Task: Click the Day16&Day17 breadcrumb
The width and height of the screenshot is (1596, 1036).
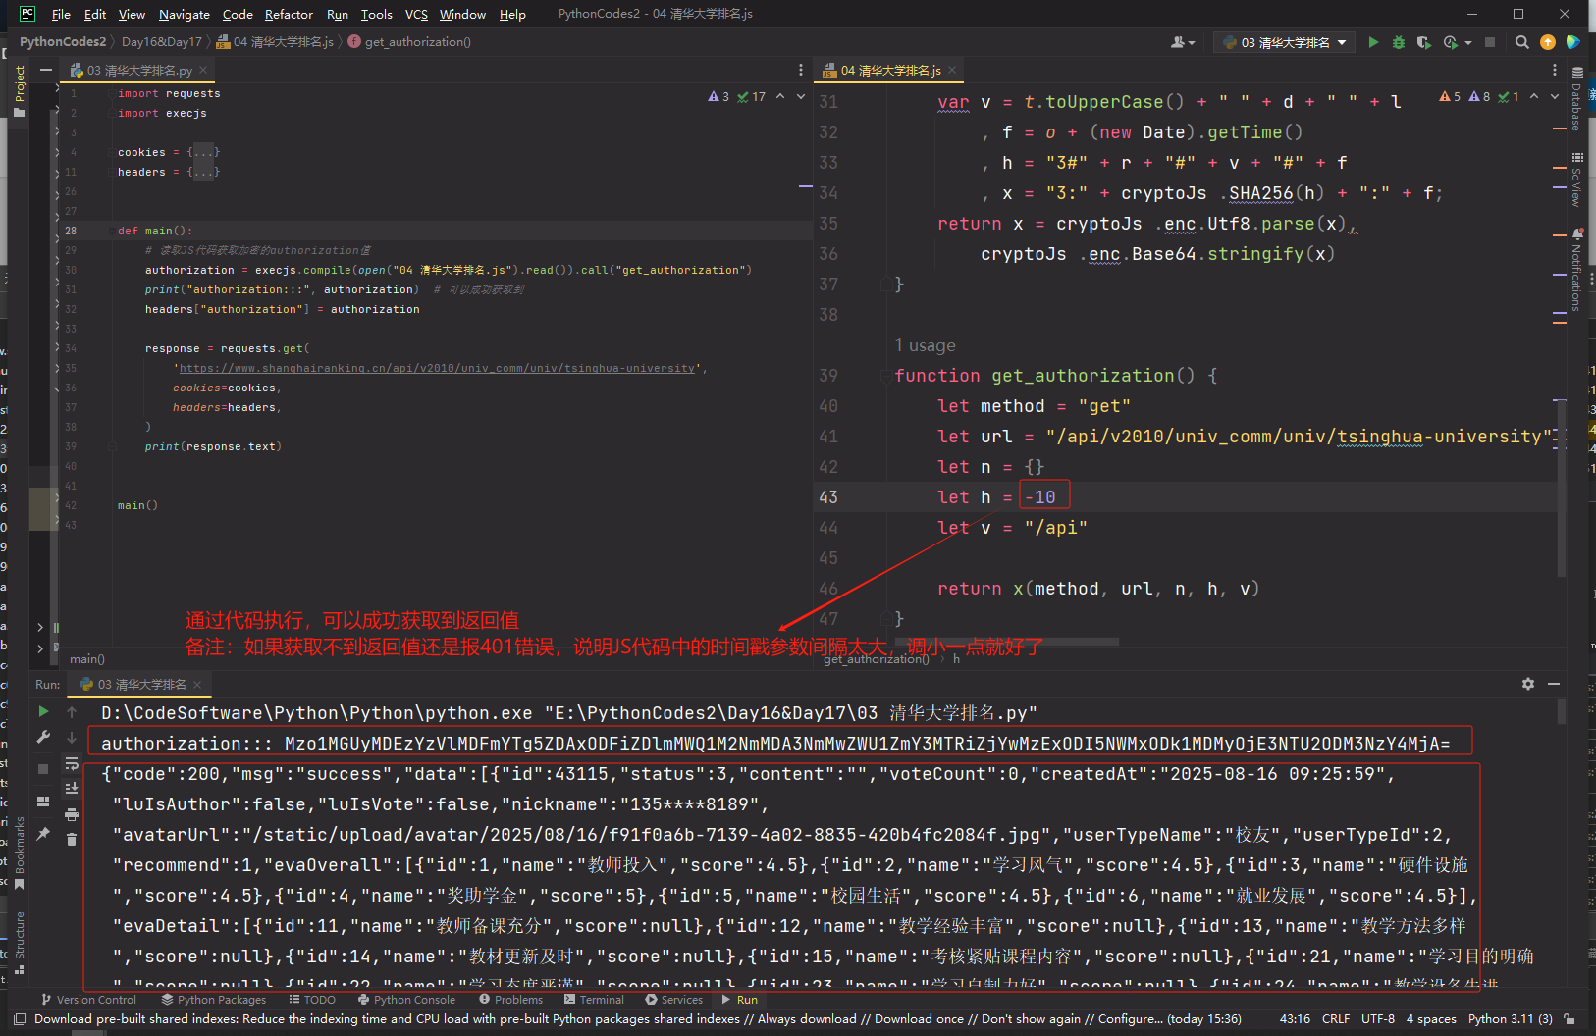Action: click(162, 42)
